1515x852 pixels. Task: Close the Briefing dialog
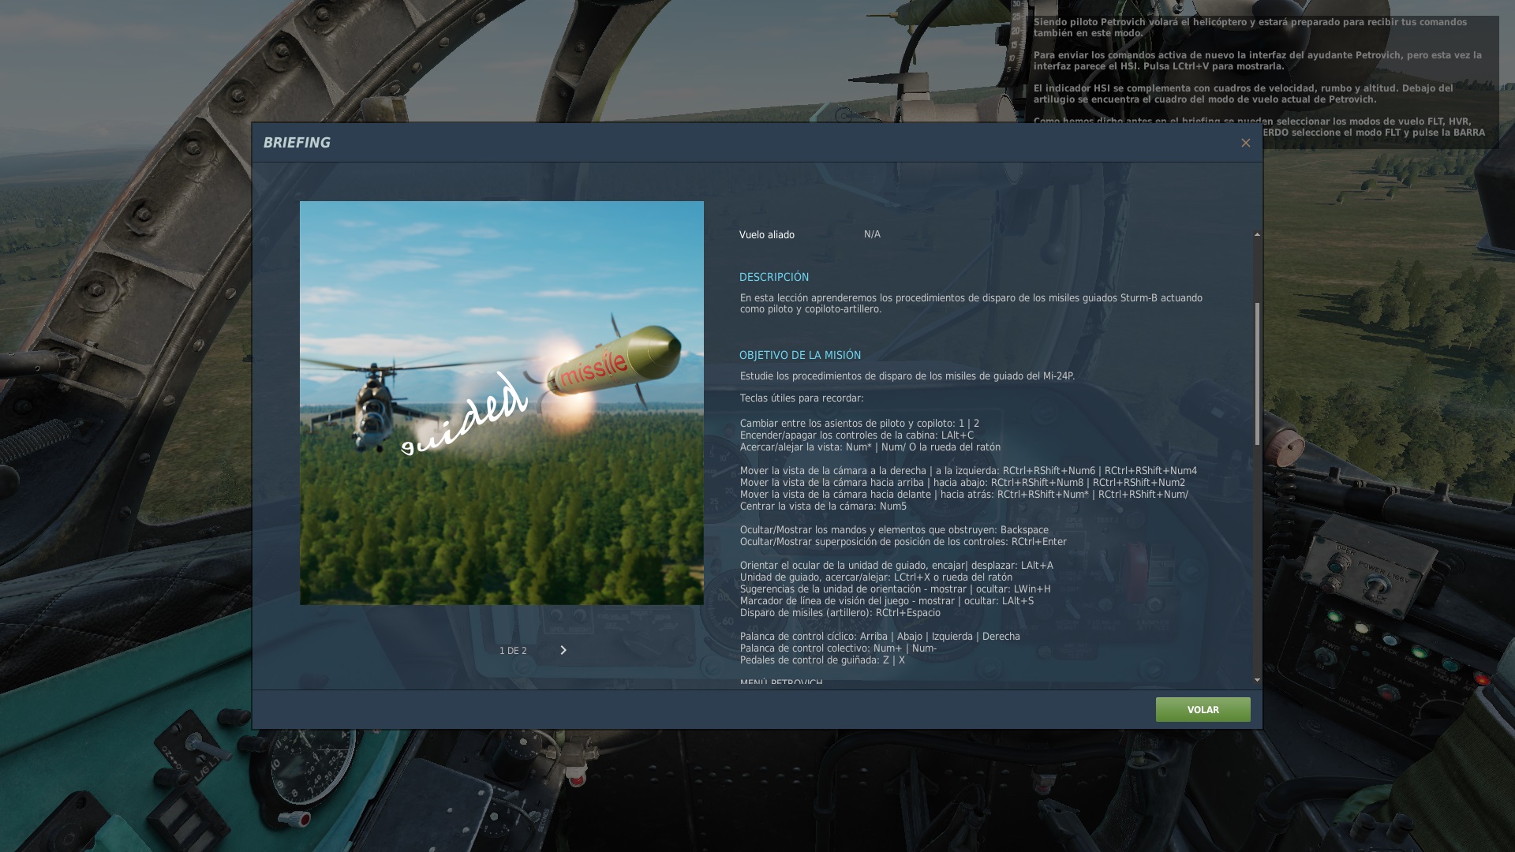pos(1245,143)
